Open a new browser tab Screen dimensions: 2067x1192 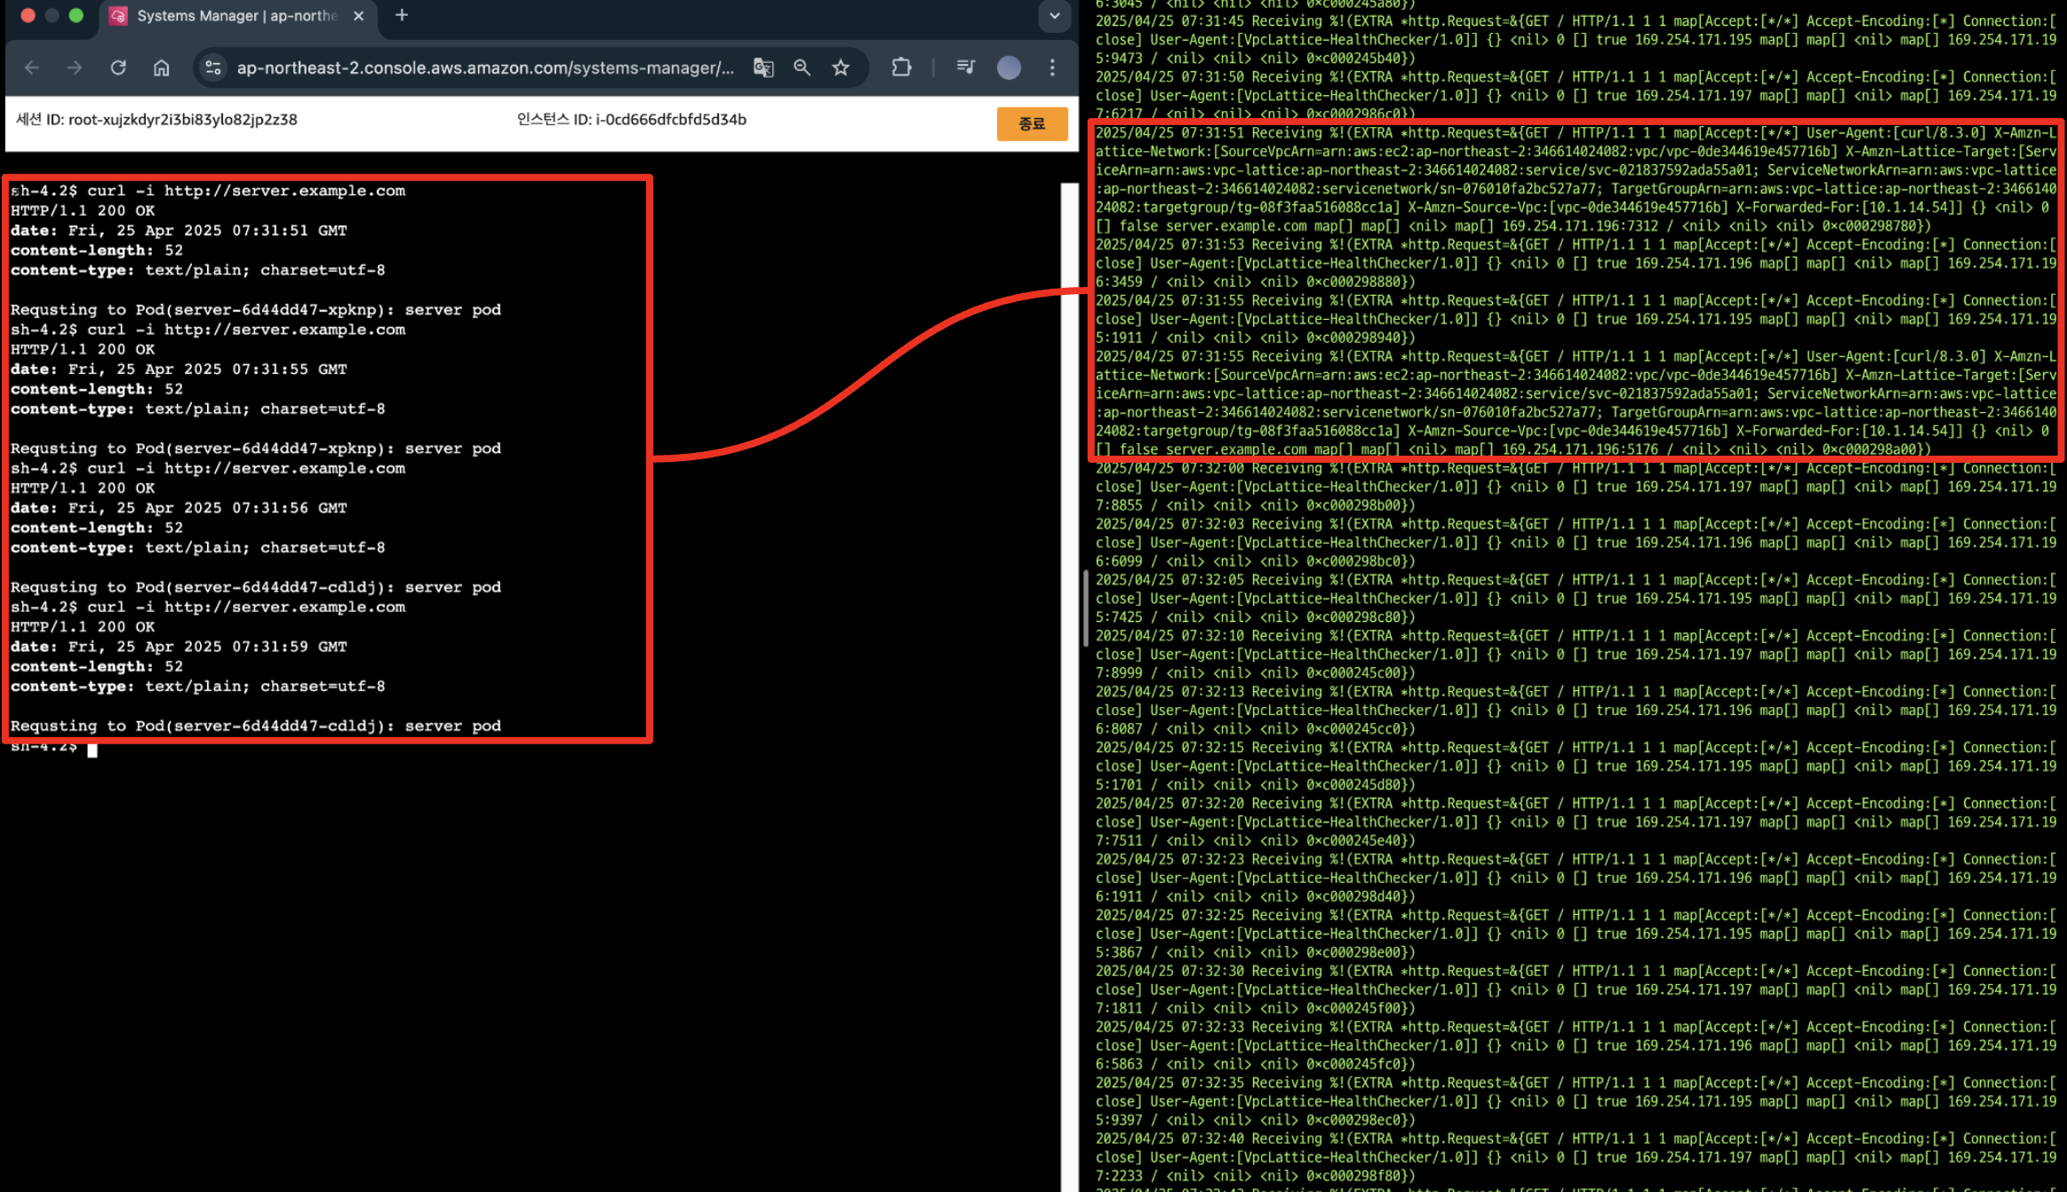(402, 15)
